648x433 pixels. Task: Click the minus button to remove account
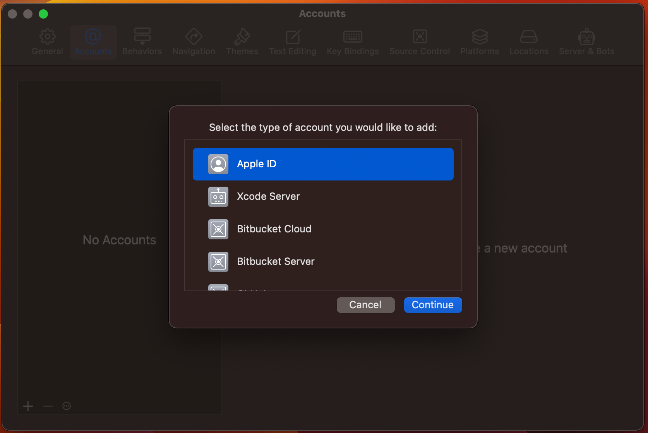(48, 406)
